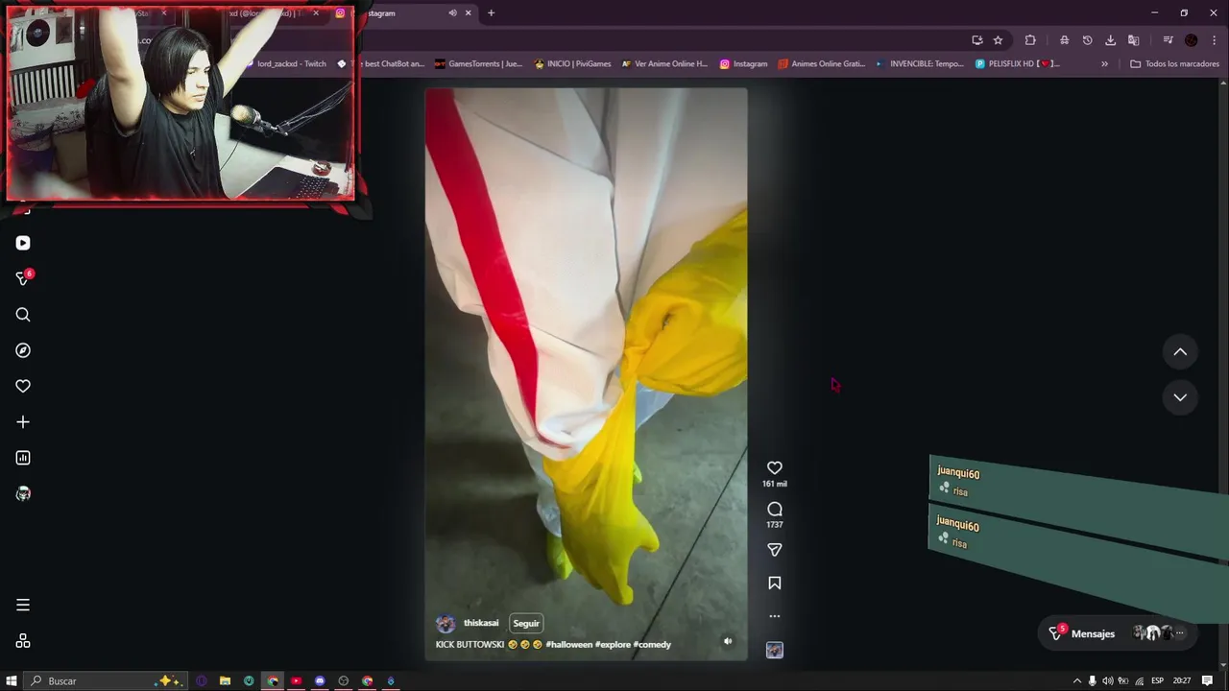
Task: Open the INICIO | PiviGames bookmark
Action: pos(572,64)
